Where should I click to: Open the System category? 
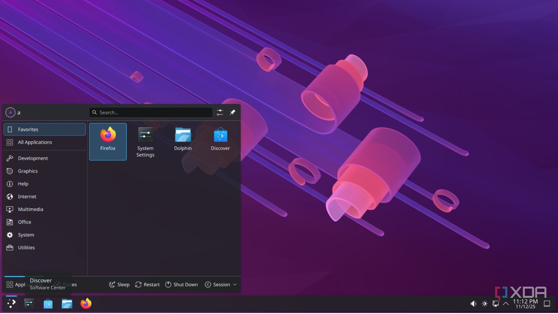pos(45,235)
